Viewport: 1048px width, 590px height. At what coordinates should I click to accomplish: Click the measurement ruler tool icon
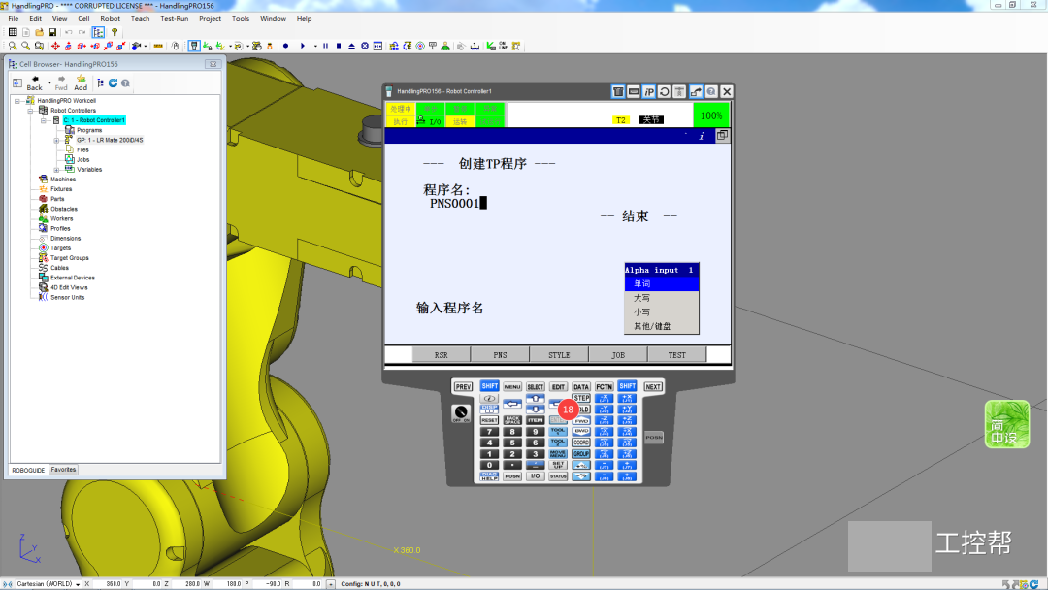(158, 47)
